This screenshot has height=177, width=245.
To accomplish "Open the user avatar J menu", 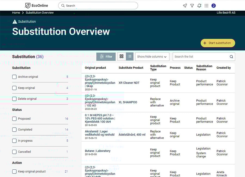I will click(214, 6).
